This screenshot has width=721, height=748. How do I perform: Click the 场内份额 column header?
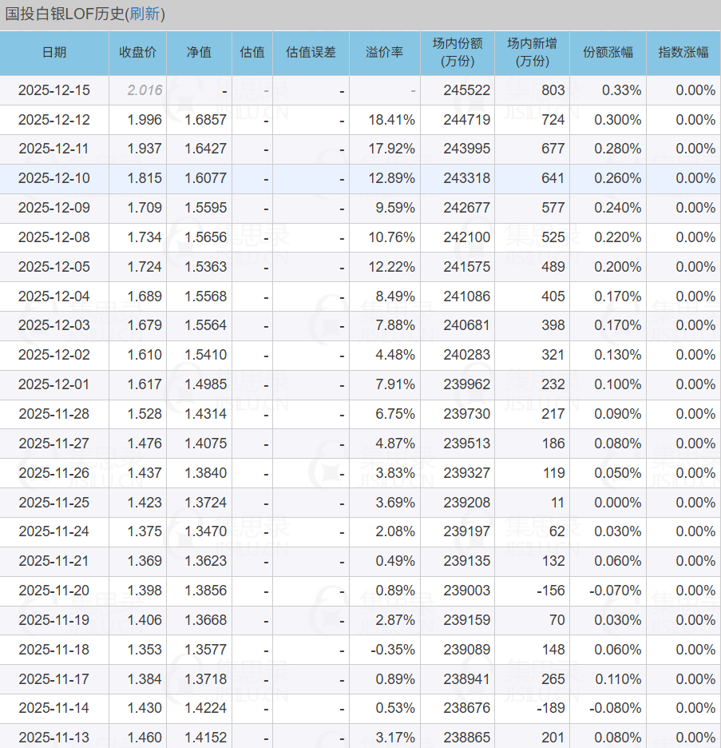[x=458, y=53]
